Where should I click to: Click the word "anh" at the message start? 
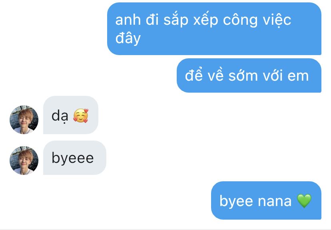pyautogui.click(x=128, y=20)
